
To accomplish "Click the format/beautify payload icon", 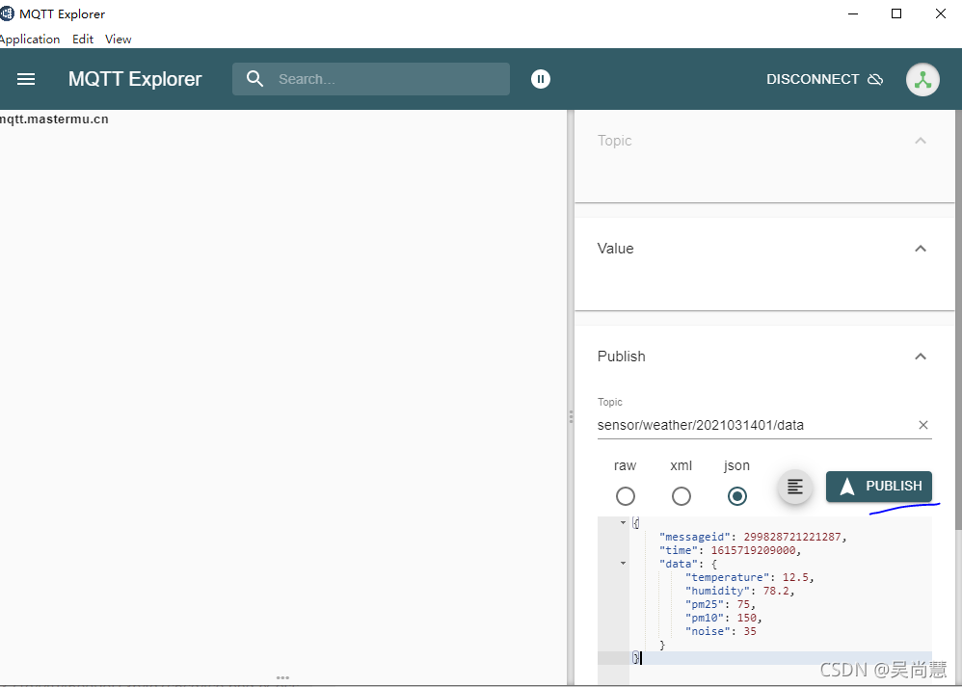I will click(x=795, y=487).
